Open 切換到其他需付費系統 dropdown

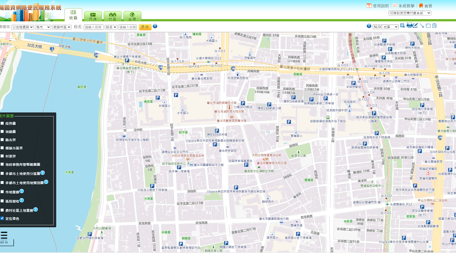(410, 13)
